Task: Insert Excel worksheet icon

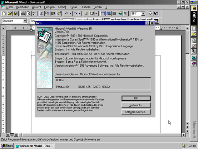Action: click(x=109, y=13)
